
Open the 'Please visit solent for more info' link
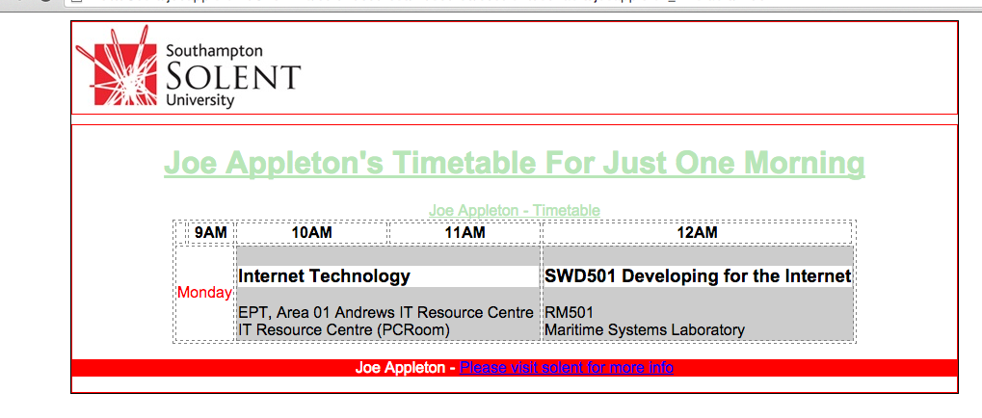[566, 368]
